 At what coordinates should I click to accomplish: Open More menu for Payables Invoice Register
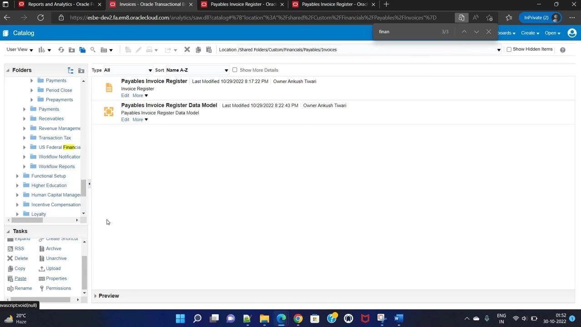pos(140,95)
